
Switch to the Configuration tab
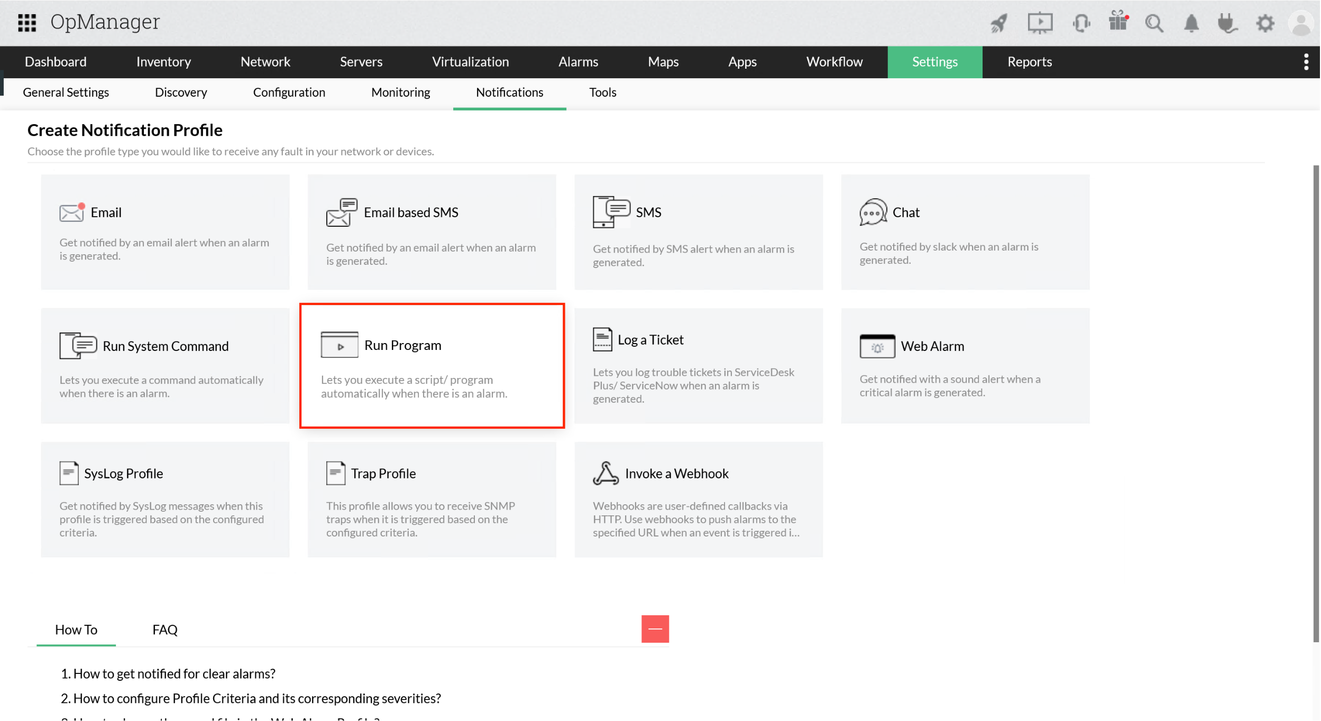[x=289, y=93]
